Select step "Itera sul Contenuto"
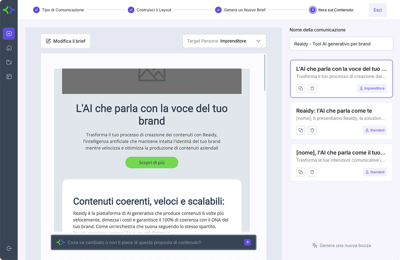 pos(331,10)
